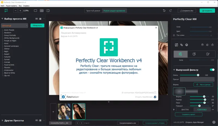Image resolution: width=218 pixels, height=126 pixels.
Task: Collapse the Выпускной фильтр section
Action: tap(174, 70)
